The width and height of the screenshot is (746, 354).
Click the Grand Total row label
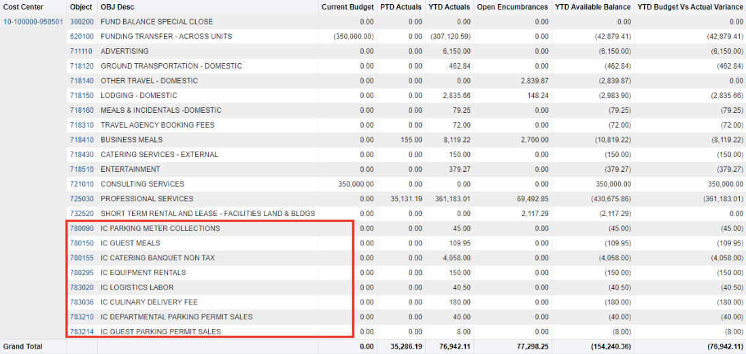23,347
